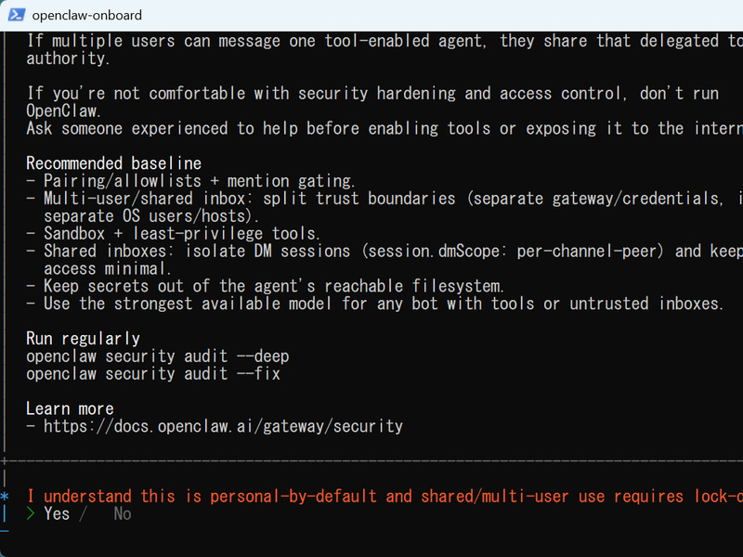Click the 'Recommended baseline' heading
This screenshot has width=743, height=557.
pos(113,163)
